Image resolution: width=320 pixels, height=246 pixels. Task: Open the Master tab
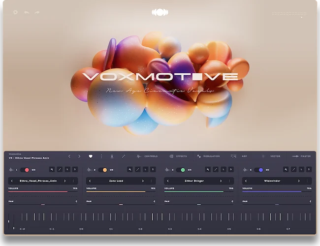pyautogui.click(x=301, y=156)
